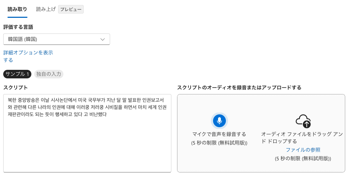Select the サンプル 1 option
The width and height of the screenshot is (352, 176).
[x=17, y=74]
